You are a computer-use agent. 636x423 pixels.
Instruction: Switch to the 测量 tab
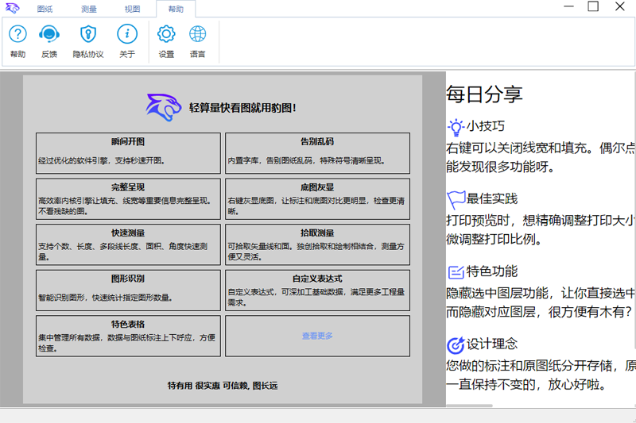coord(89,10)
